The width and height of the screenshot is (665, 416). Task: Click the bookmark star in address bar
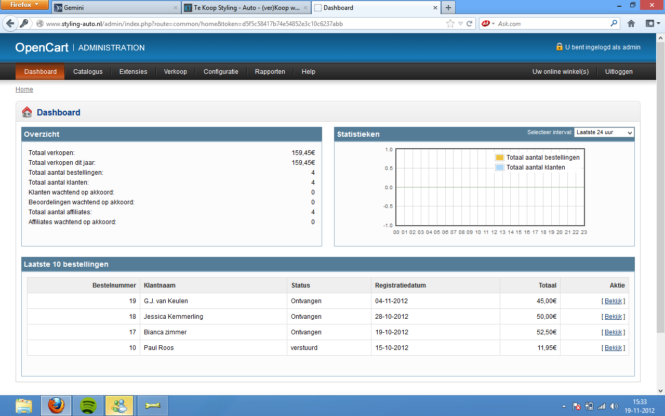450,23
